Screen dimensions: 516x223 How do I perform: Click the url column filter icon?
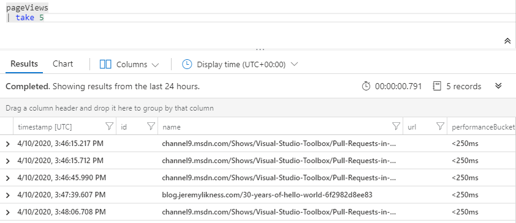tap(440, 126)
